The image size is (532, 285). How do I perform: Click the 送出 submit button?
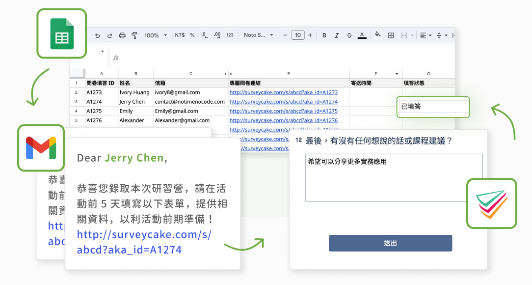click(x=390, y=243)
